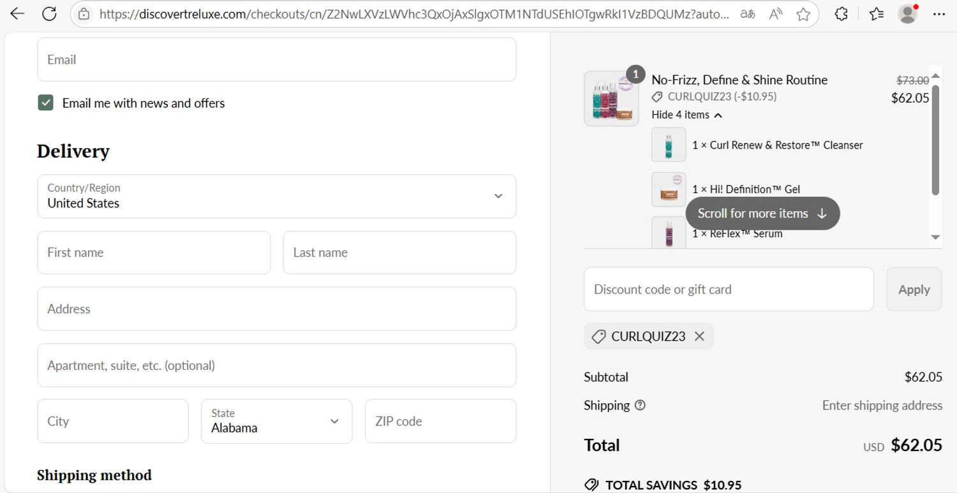Screen dimensions: 957x493
Task: Open the shipping info help icon
Action: coord(640,405)
